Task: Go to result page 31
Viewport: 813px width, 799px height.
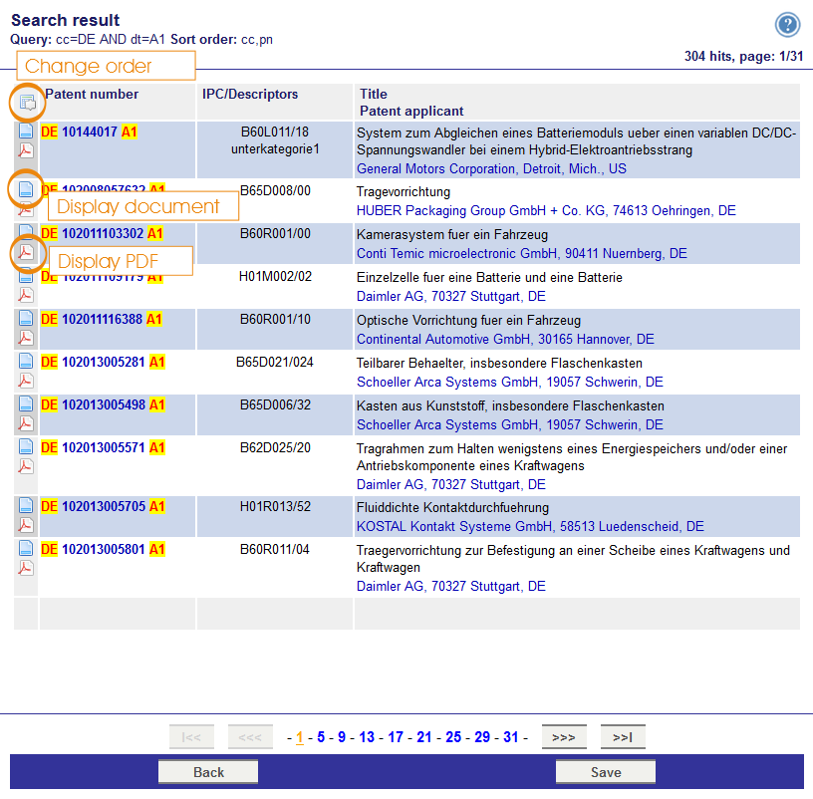Action: 511,737
